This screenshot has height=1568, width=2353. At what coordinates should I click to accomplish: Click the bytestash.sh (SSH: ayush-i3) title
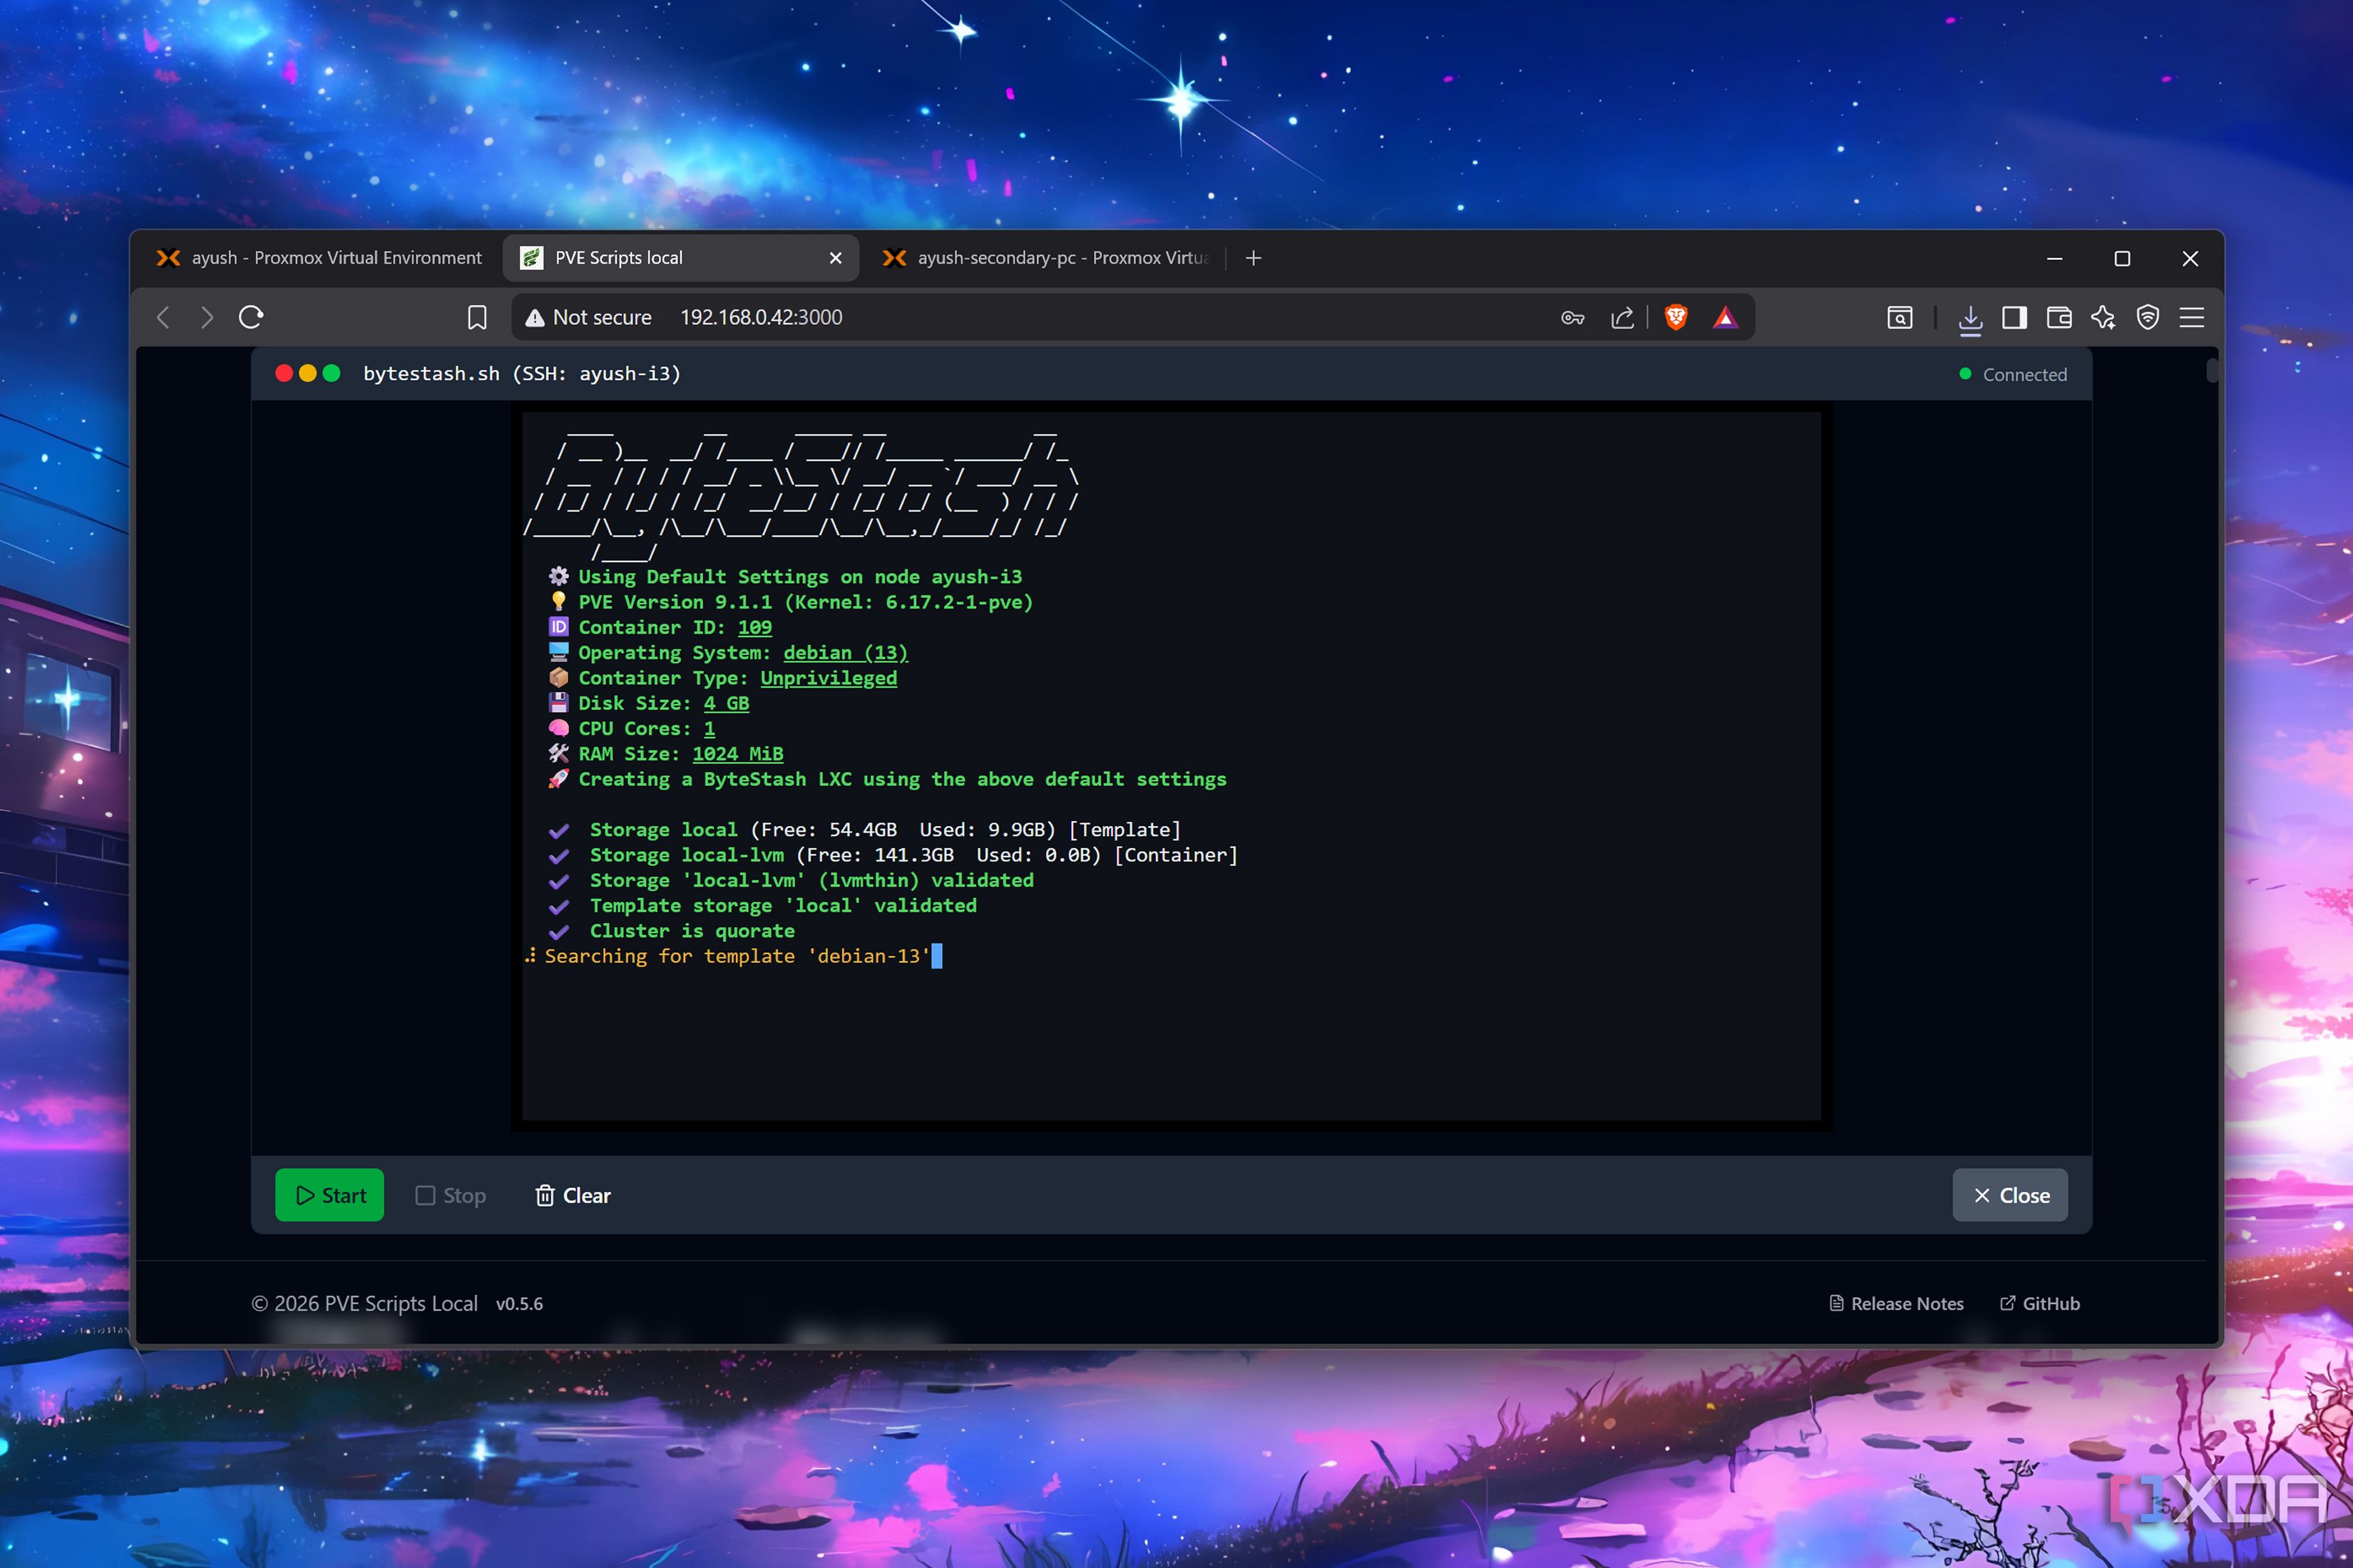tap(521, 373)
